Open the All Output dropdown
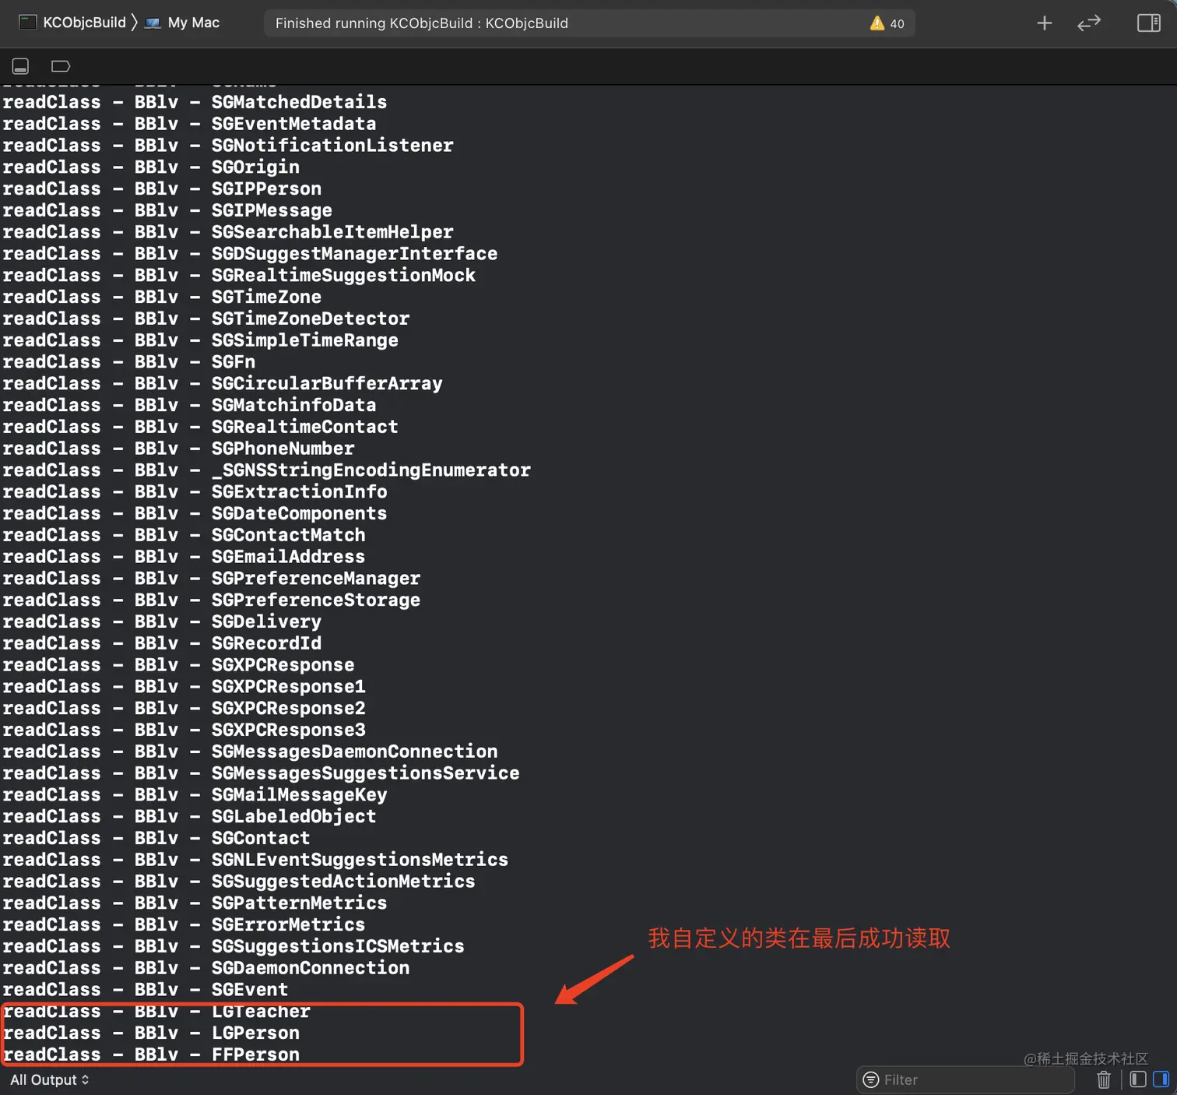 pos(49,1079)
